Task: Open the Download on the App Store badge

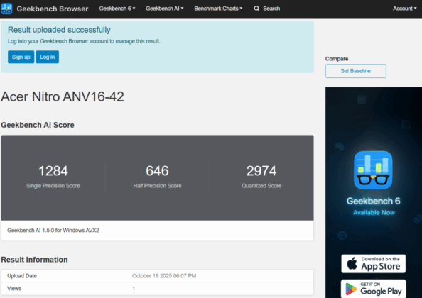Action: tap(373, 264)
